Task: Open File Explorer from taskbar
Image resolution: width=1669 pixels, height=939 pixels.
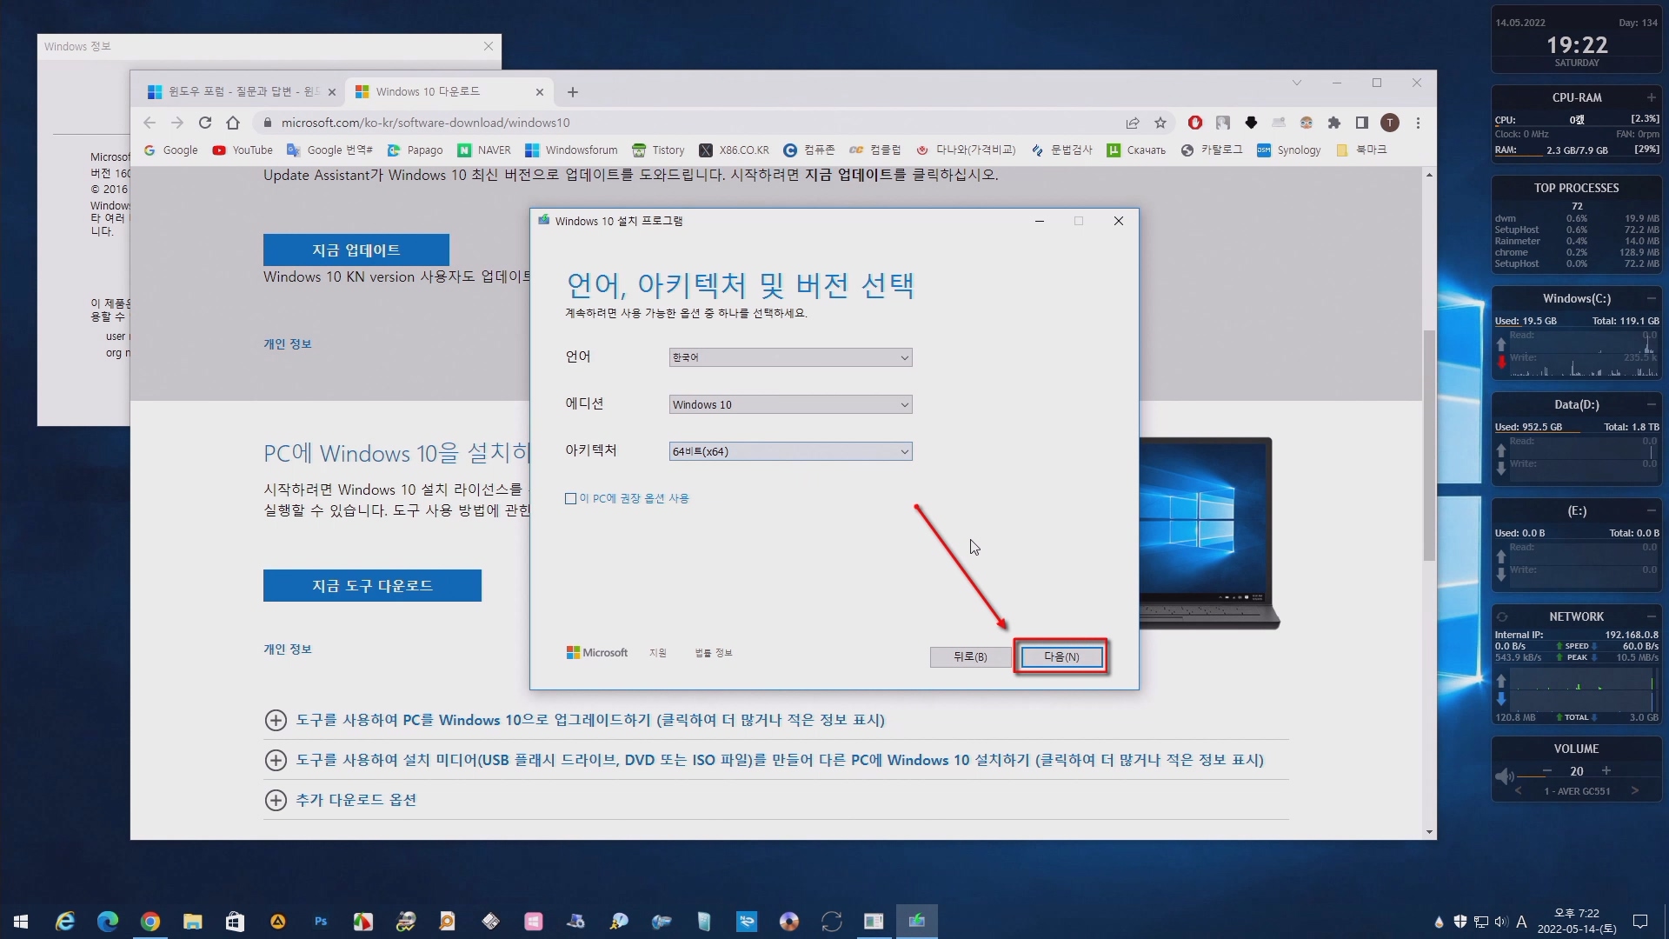Action: click(192, 921)
